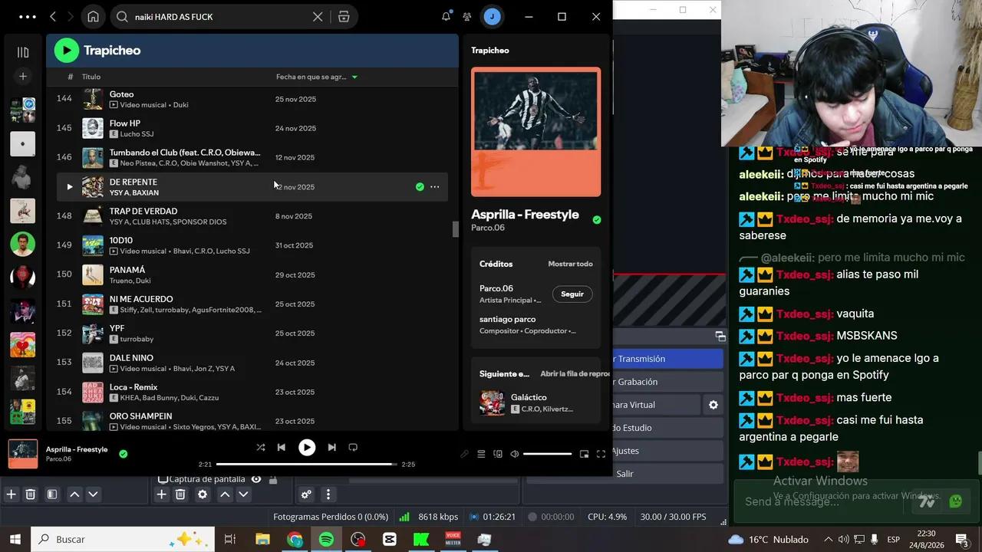Open Connect to a device icon

pos(498,455)
